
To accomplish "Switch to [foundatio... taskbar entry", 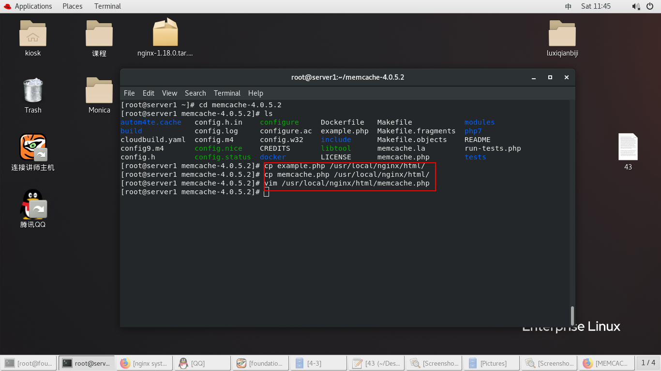I will [261, 363].
